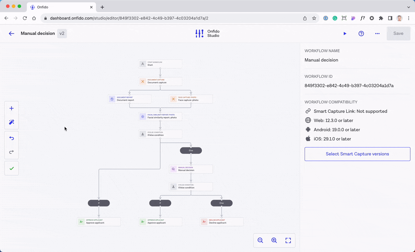Run the workflow preview with the play button
415x252 pixels.
(345, 33)
